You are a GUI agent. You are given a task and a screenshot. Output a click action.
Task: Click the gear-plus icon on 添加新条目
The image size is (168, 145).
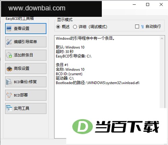click(x=9, y=55)
